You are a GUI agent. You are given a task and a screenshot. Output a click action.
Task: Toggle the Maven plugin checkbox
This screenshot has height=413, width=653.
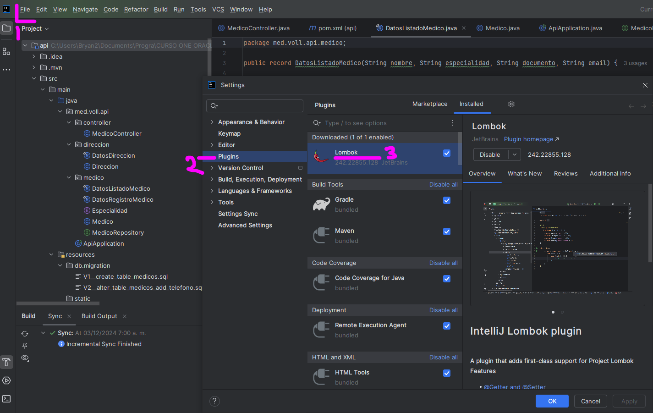pyautogui.click(x=447, y=231)
